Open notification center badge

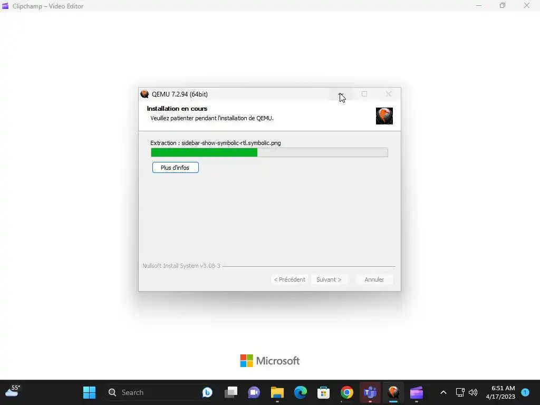click(x=525, y=392)
